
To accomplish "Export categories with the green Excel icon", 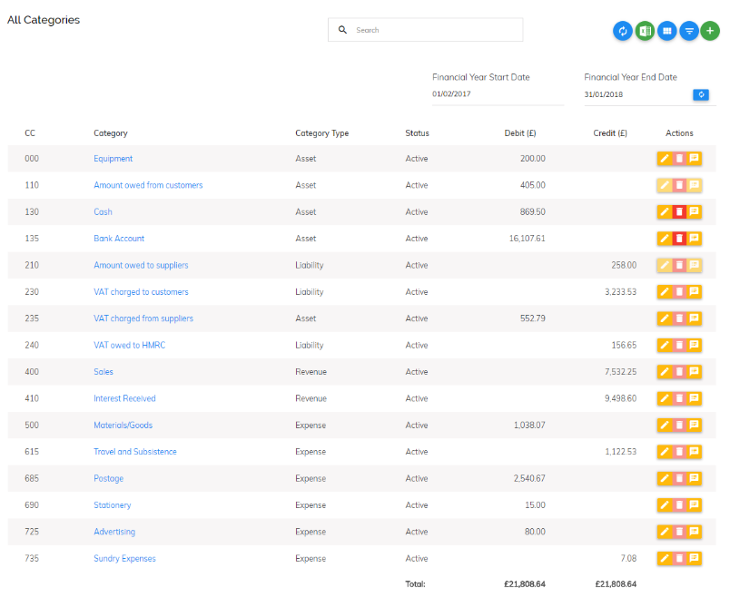I will [x=645, y=31].
